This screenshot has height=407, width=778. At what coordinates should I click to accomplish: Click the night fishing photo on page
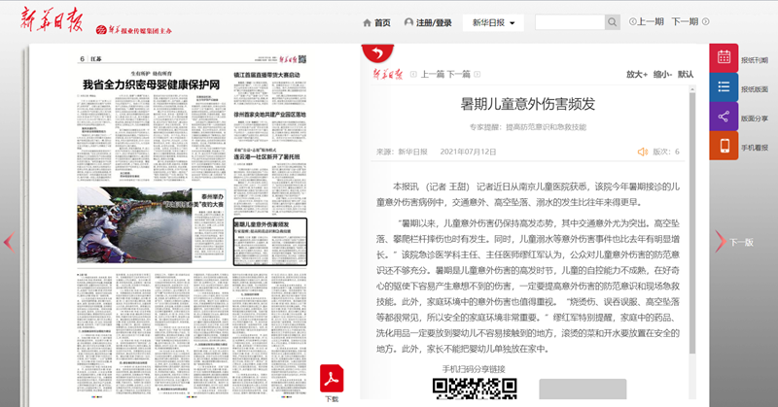[134, 225]
